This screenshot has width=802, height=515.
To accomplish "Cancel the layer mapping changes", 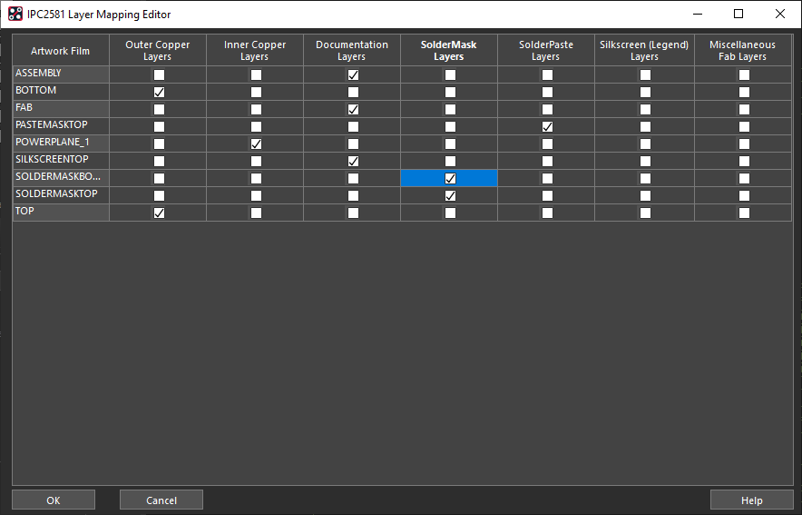I will coord(161,500).
